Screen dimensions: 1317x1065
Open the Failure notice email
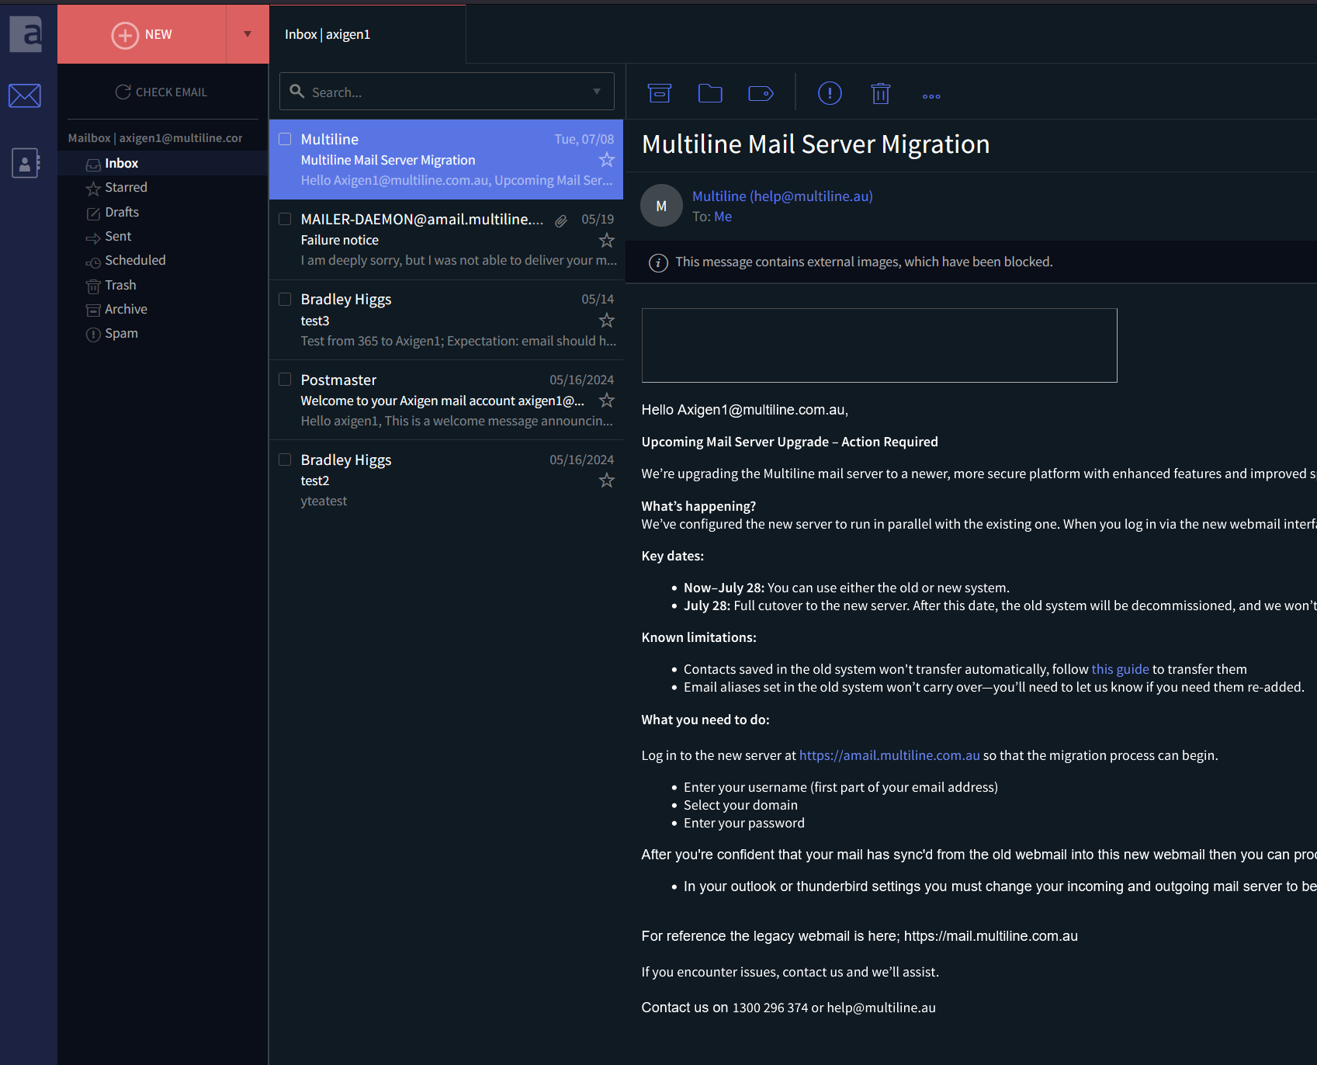[x=446, y=240]
